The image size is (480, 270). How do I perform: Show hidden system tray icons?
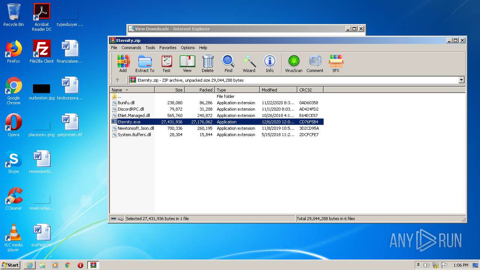(x=418, y=265)
